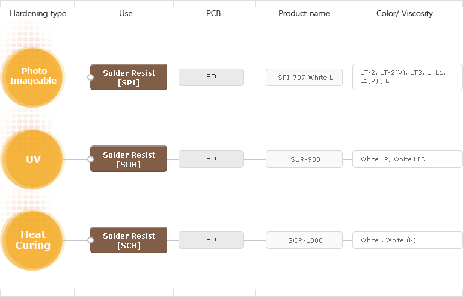Open the Solder Resist [SUR] box
463x297 pixels.
(x=129, y=159)
